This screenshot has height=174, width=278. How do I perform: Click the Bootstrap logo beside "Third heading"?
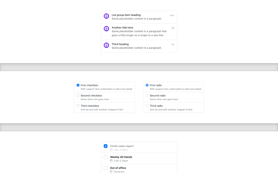[106, 45]
